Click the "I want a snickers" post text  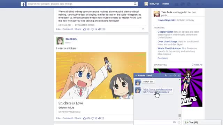(66, 48)
